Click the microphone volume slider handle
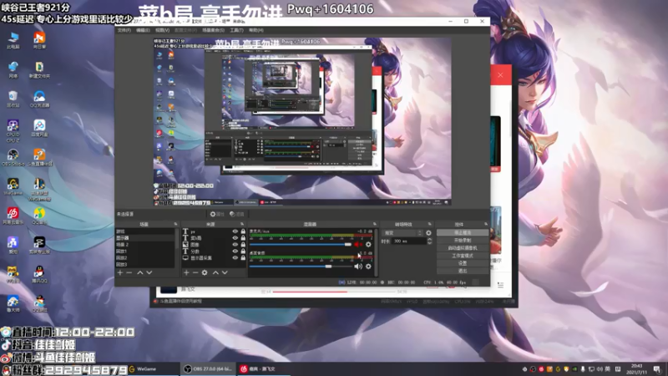 click(x=348, y=244)
